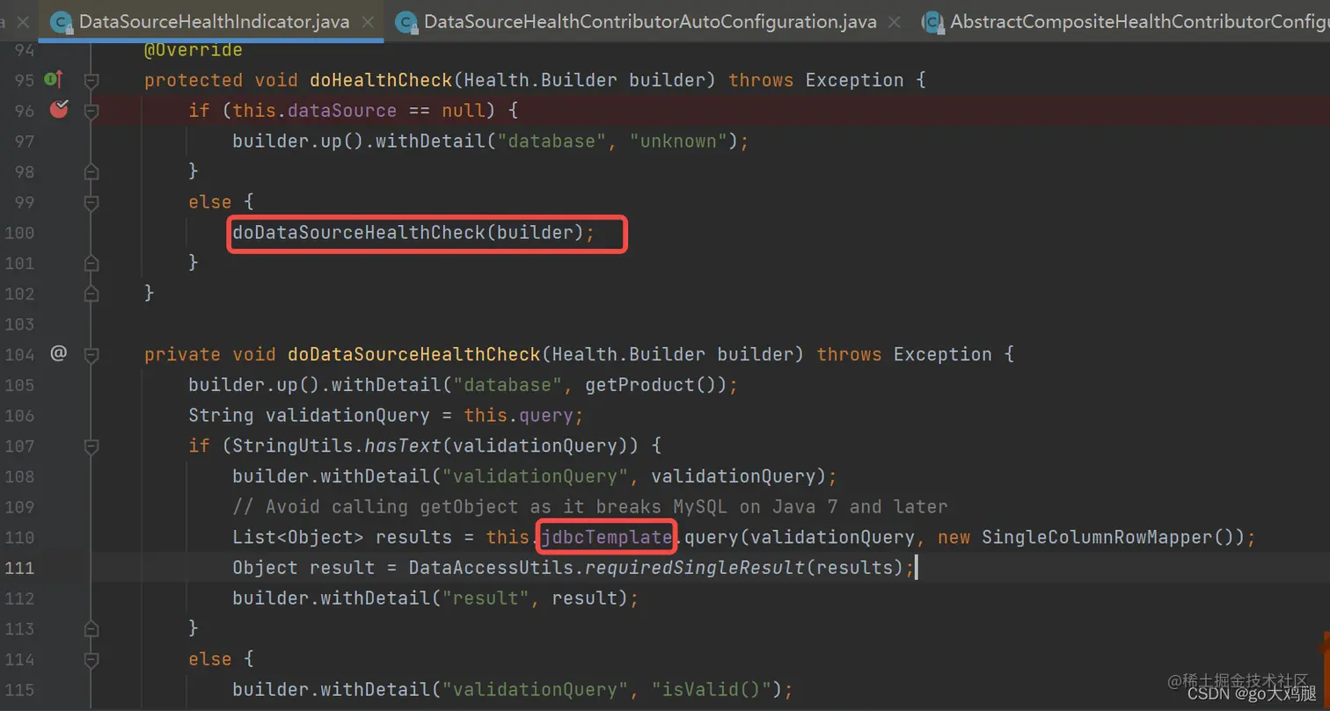This screenshot has width=1330, height=711.
Task: Click line number 111 in the gutter
Action: (18, 568)
